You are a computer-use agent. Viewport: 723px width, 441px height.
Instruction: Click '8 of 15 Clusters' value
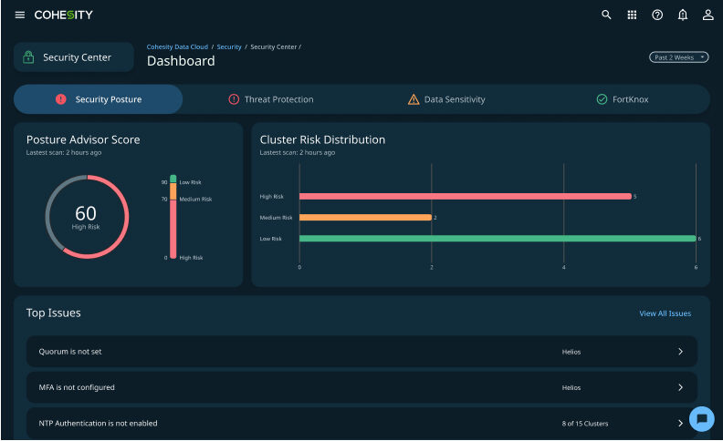[x=584, y=424]
